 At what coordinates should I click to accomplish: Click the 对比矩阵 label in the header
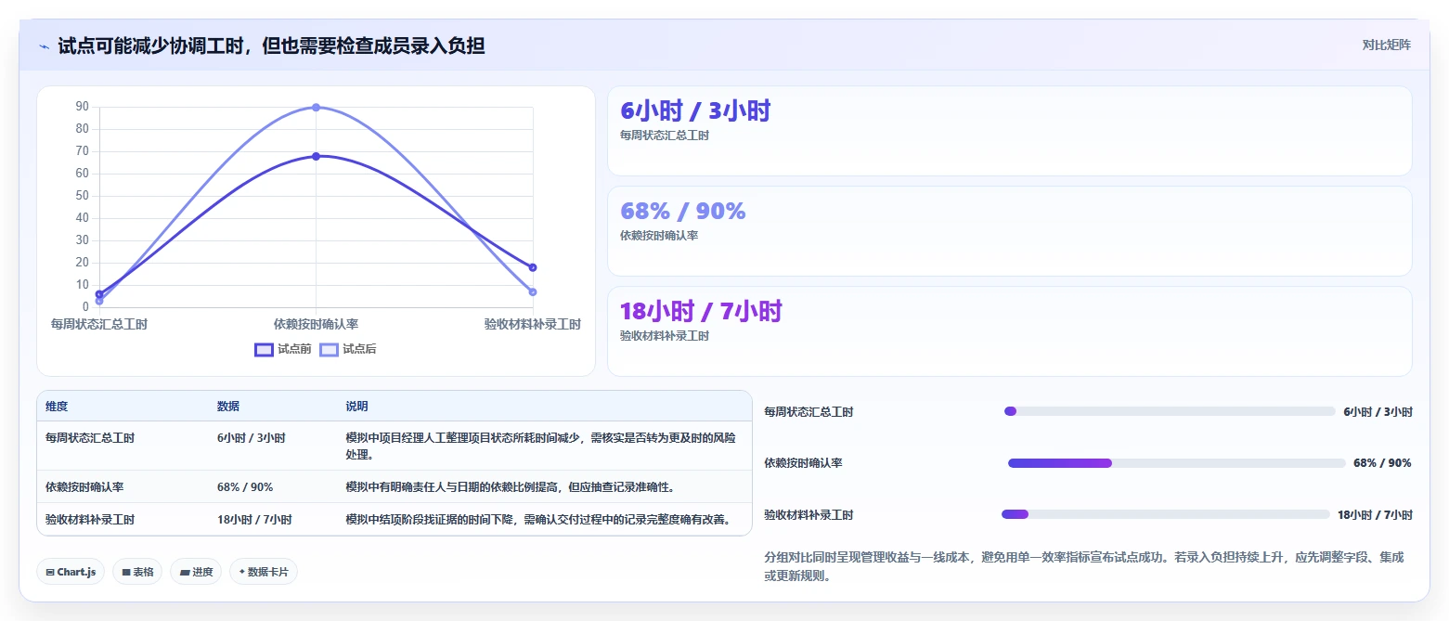[x=1387, y=45]
